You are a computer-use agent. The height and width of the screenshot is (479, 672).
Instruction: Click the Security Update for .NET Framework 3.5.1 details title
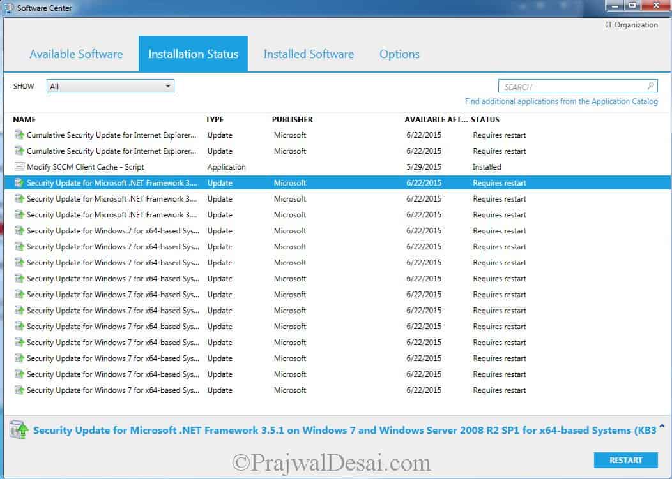click(x=344, y=430)
